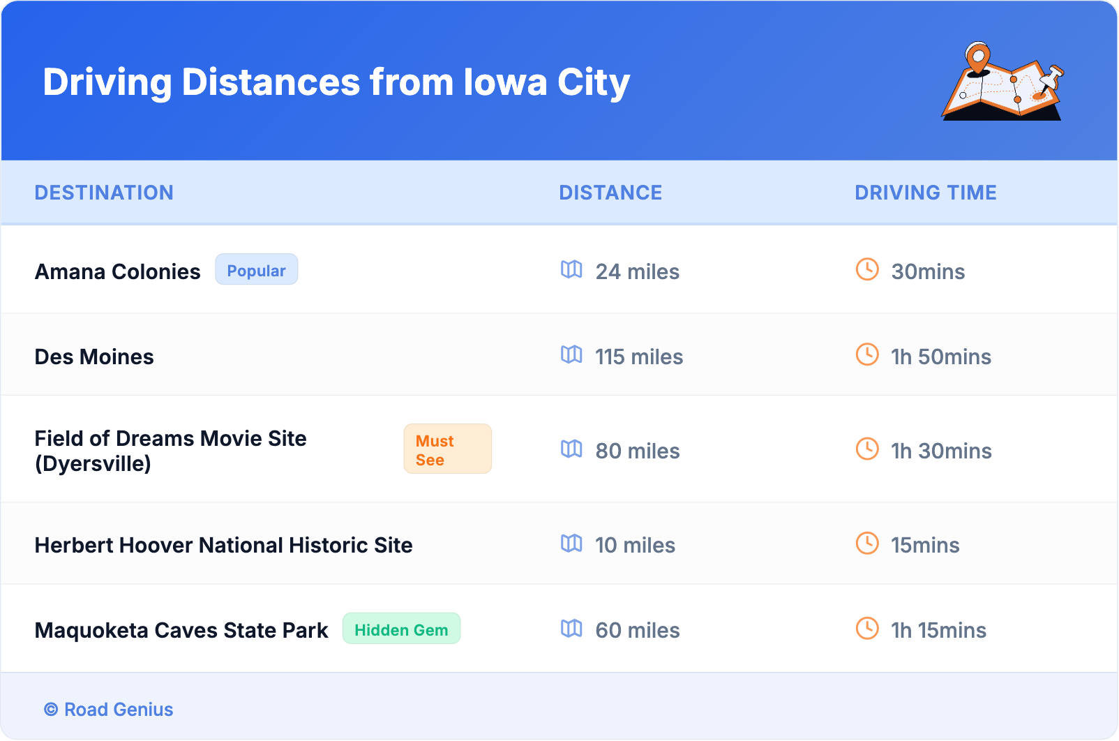Open the Road Genius copyright link
1119x741 pixels.
[x=109, y=710]
